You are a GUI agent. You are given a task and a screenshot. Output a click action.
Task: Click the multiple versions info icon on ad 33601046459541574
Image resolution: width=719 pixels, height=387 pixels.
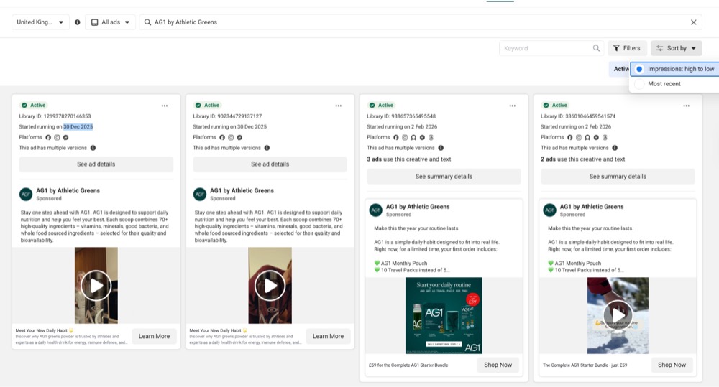coord(615,148)
